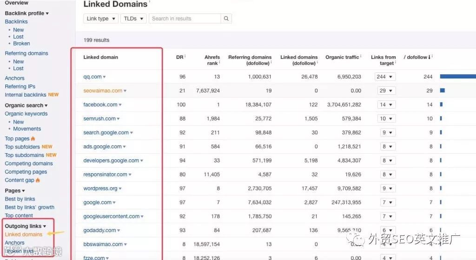Open the qq.com linked domain

coord(93,77)
